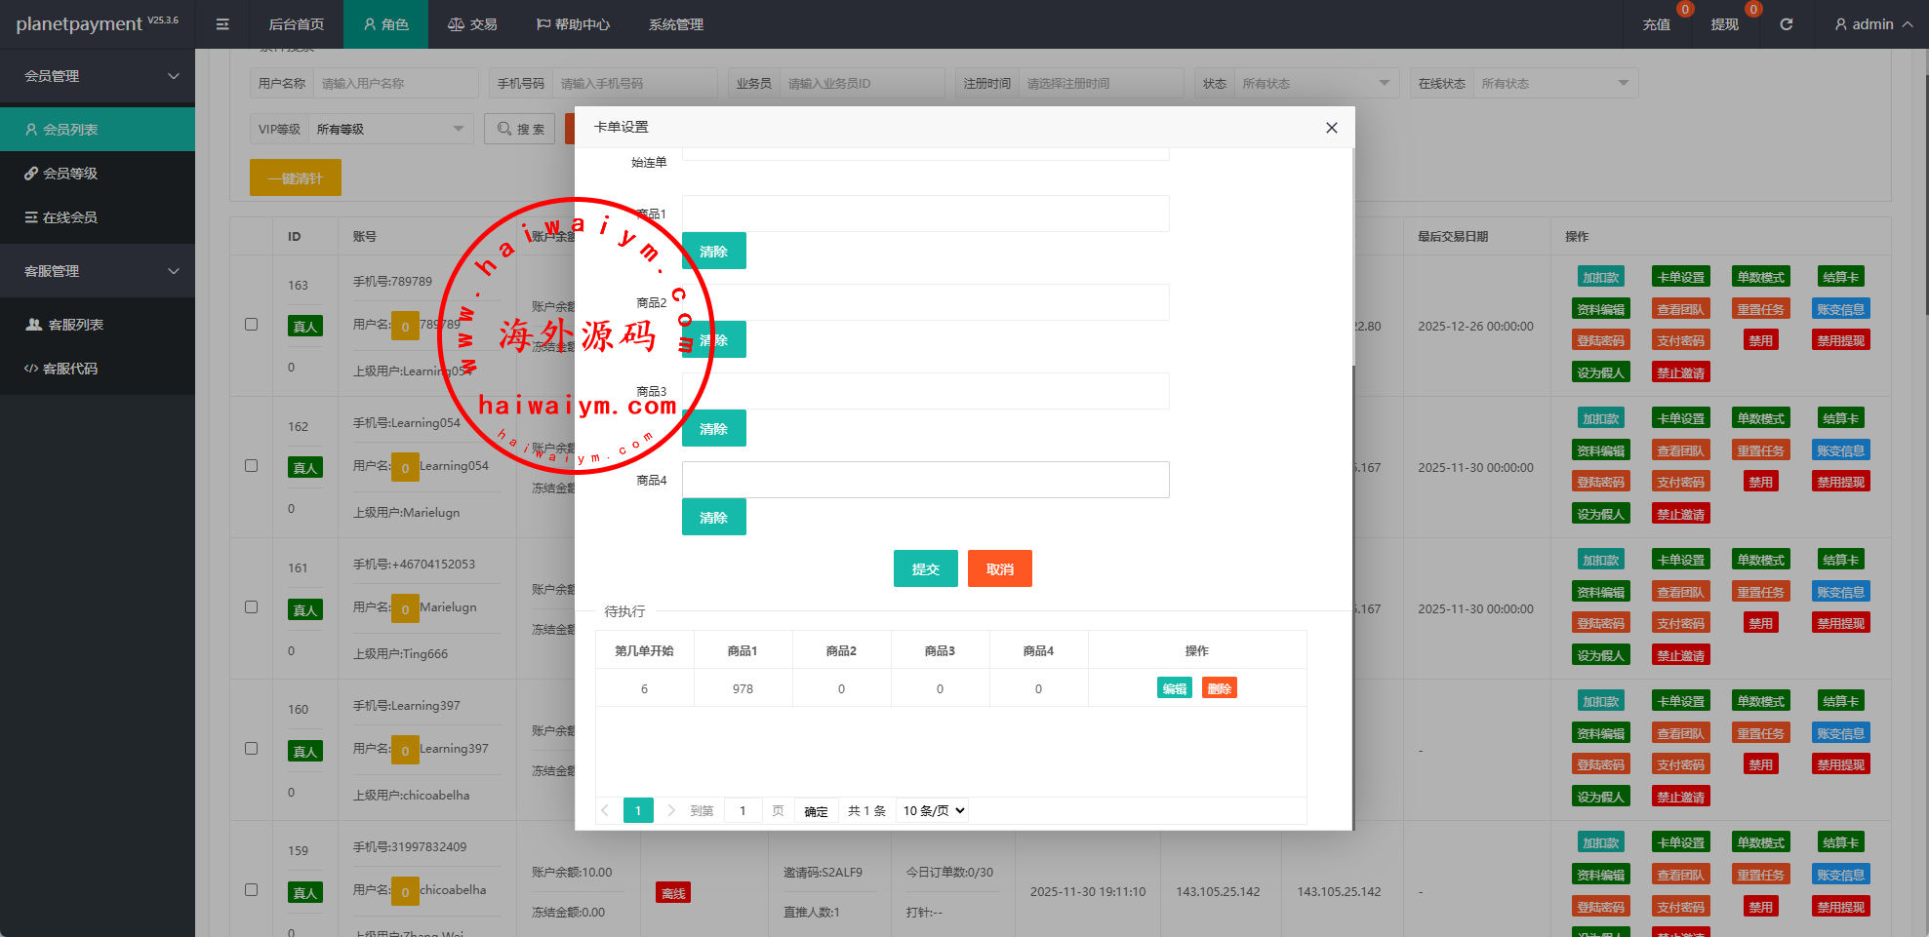
Task: Check the checkbox for user ID 163
Action: [x=251, y=325]
